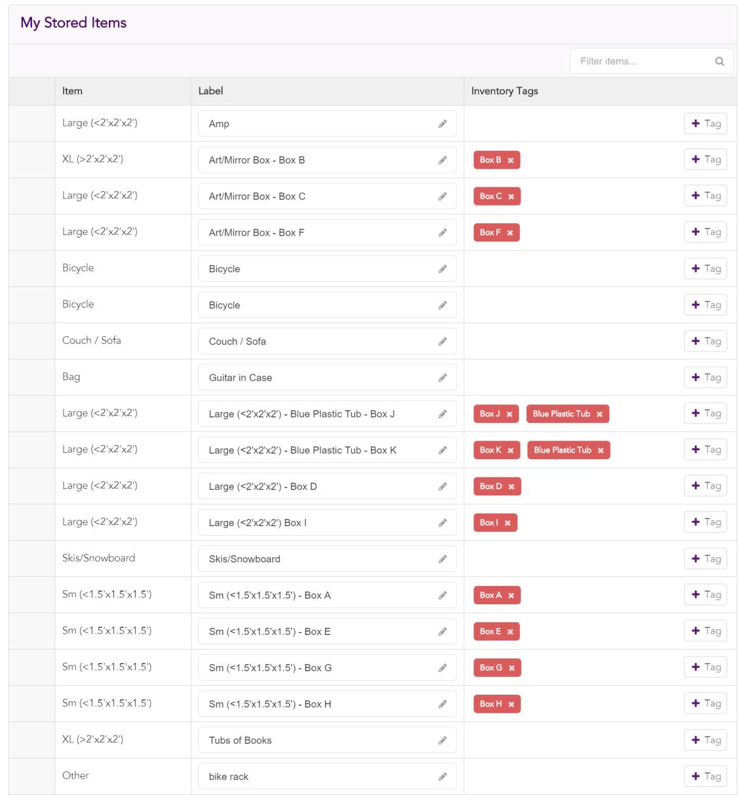The height and width of the screenshot is (796, 740).
Task: Click the Sm Box A label field
Action: coord(319,595)
